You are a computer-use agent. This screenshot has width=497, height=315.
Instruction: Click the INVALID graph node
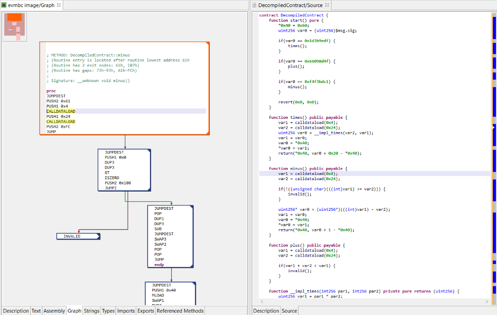pyautogui.click(x=78, y=236)
